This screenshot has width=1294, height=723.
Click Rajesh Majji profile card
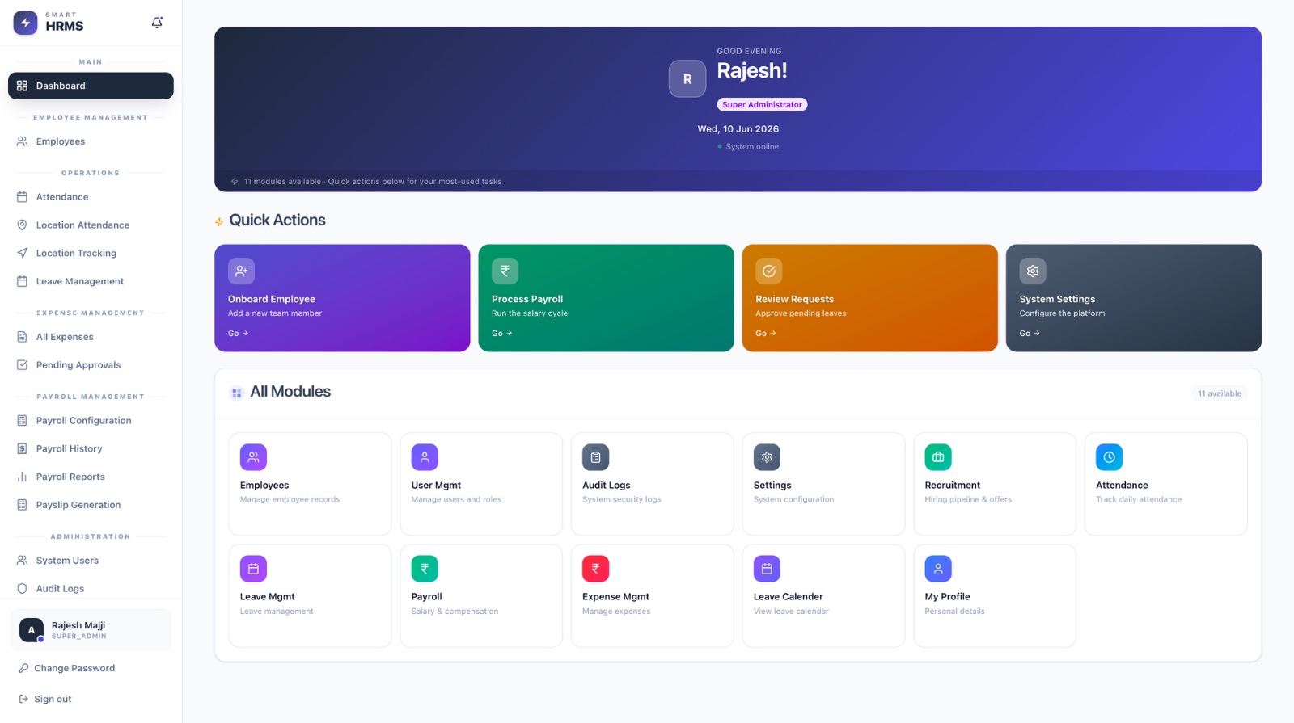coord(91,630)
